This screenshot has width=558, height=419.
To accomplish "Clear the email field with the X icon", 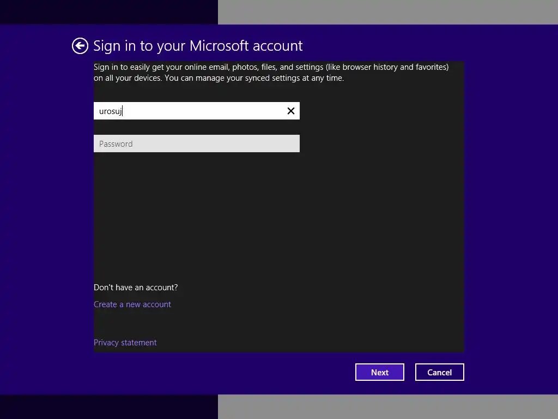I will coord(291,111).
